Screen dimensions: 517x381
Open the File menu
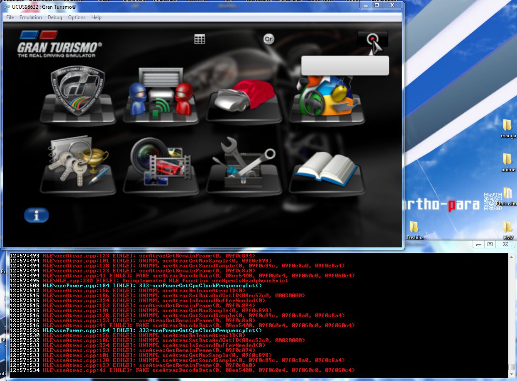pos(10,17)
